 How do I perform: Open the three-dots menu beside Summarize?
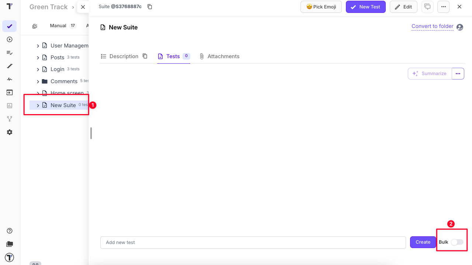(458, 74)
